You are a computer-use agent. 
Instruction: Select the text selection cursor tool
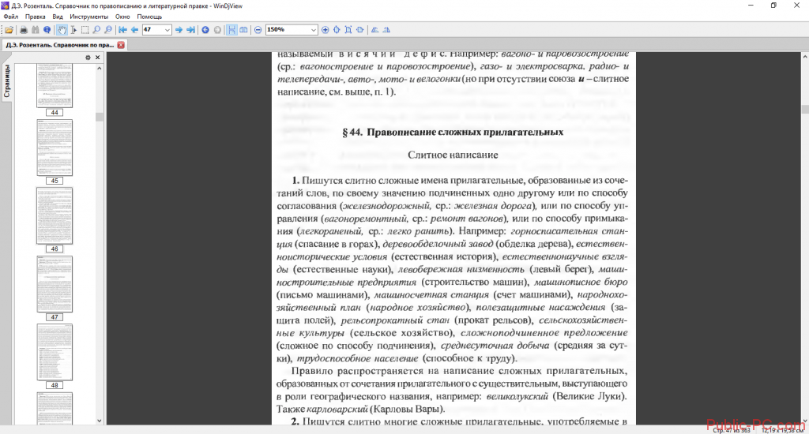[73, 30]
